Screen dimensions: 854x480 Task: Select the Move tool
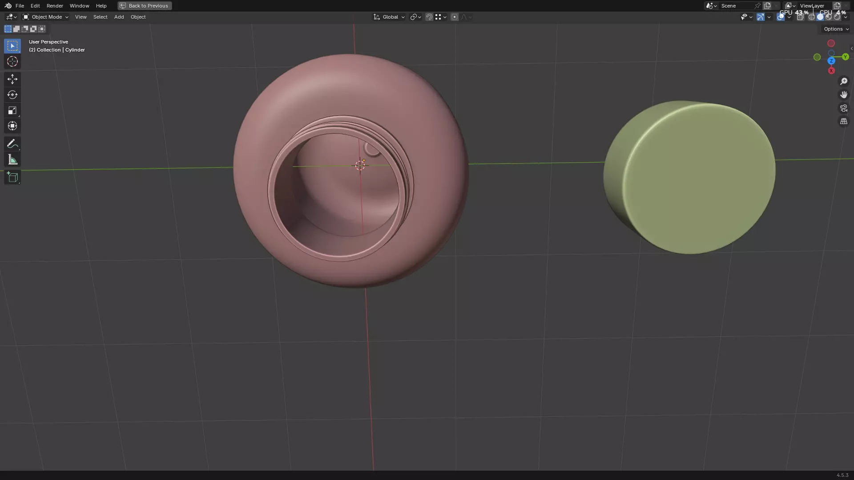(x=12, y=79)
